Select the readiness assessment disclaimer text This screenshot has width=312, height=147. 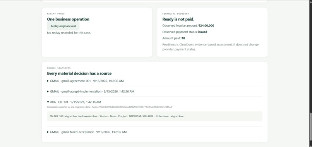click(211, 47)
